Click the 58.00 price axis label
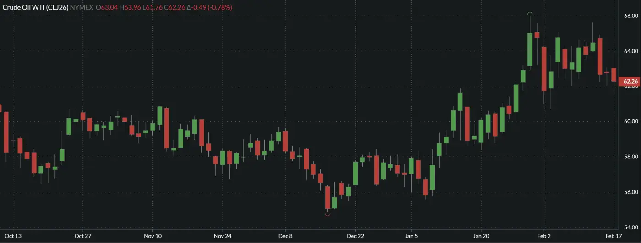 click(630, 157)
